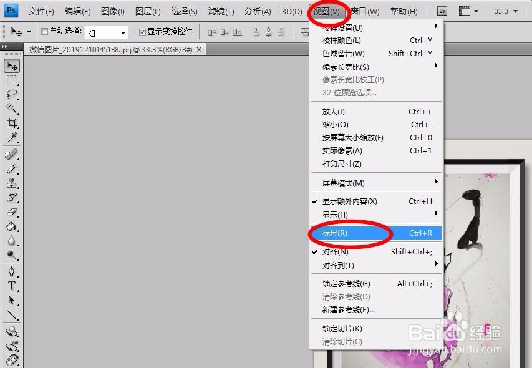Select the Crop tool
532x368 pixels.
point(12,123)
